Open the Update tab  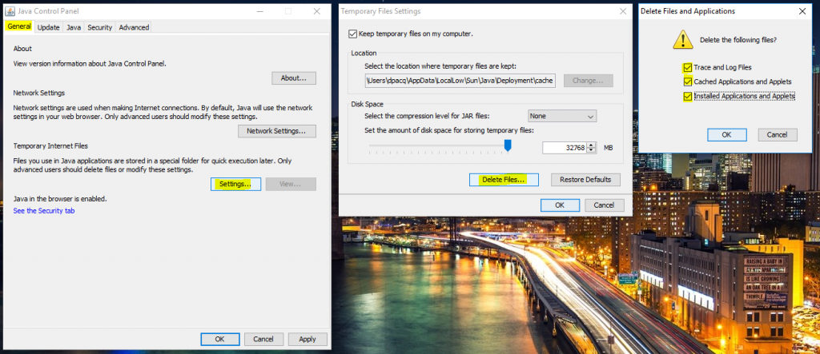coord(49,27)
